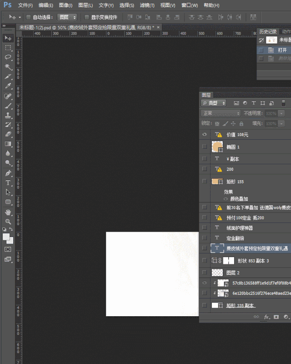Open the 图层(L) menu
291x364 pixels.
coord(85,5)
